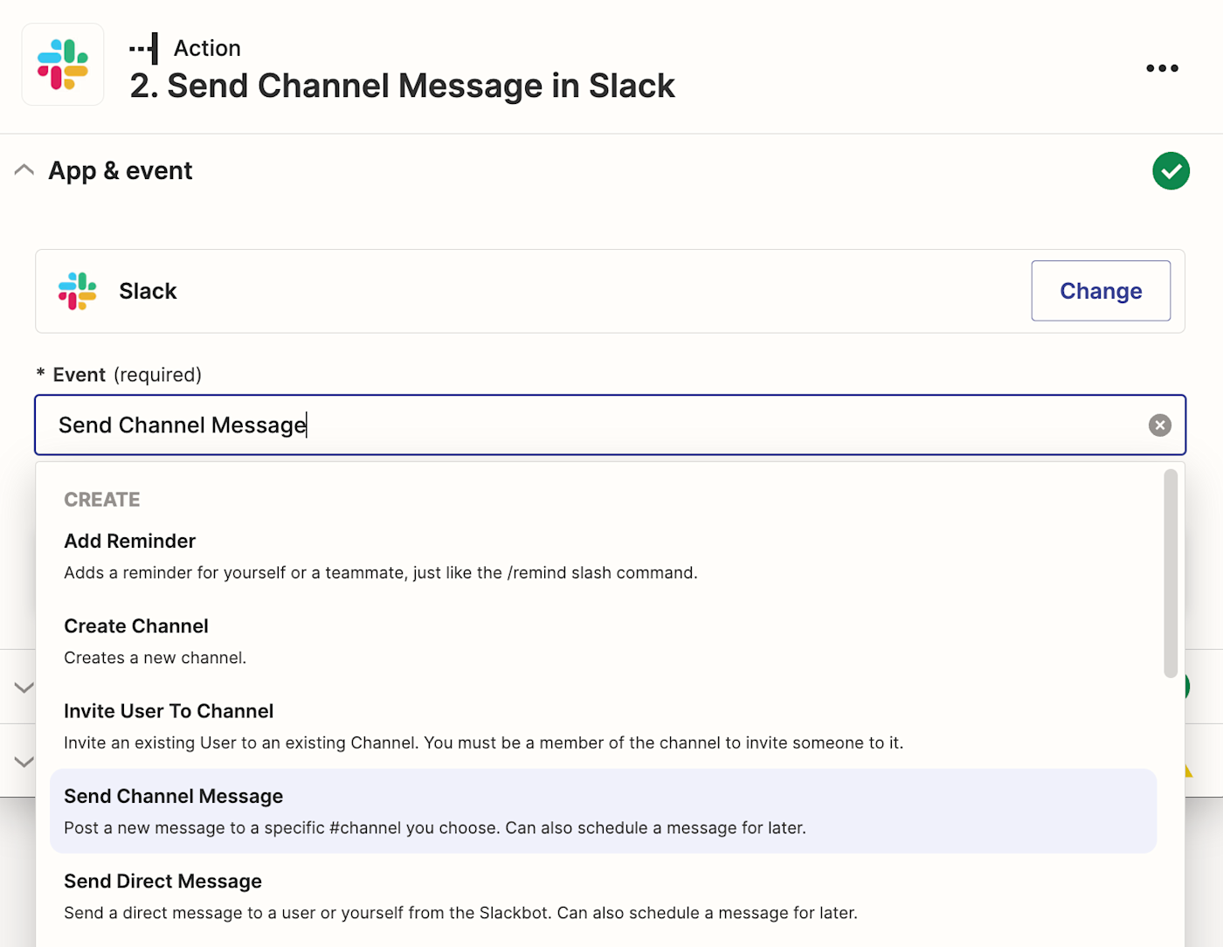Click the Change app button
The width and height of the screenshot is (1223, 947).
(x=1101, y=291)
